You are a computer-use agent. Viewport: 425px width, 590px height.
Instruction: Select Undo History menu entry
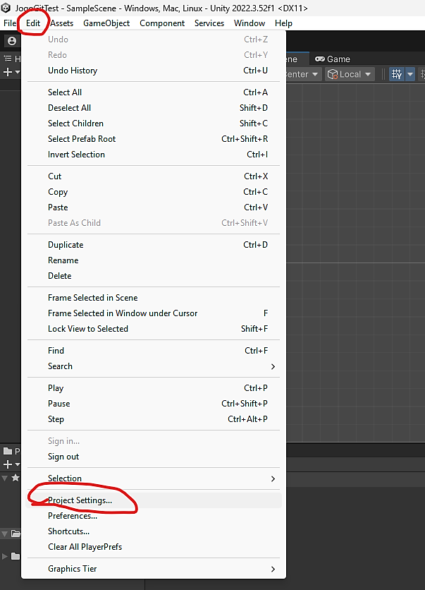(73, 71)
